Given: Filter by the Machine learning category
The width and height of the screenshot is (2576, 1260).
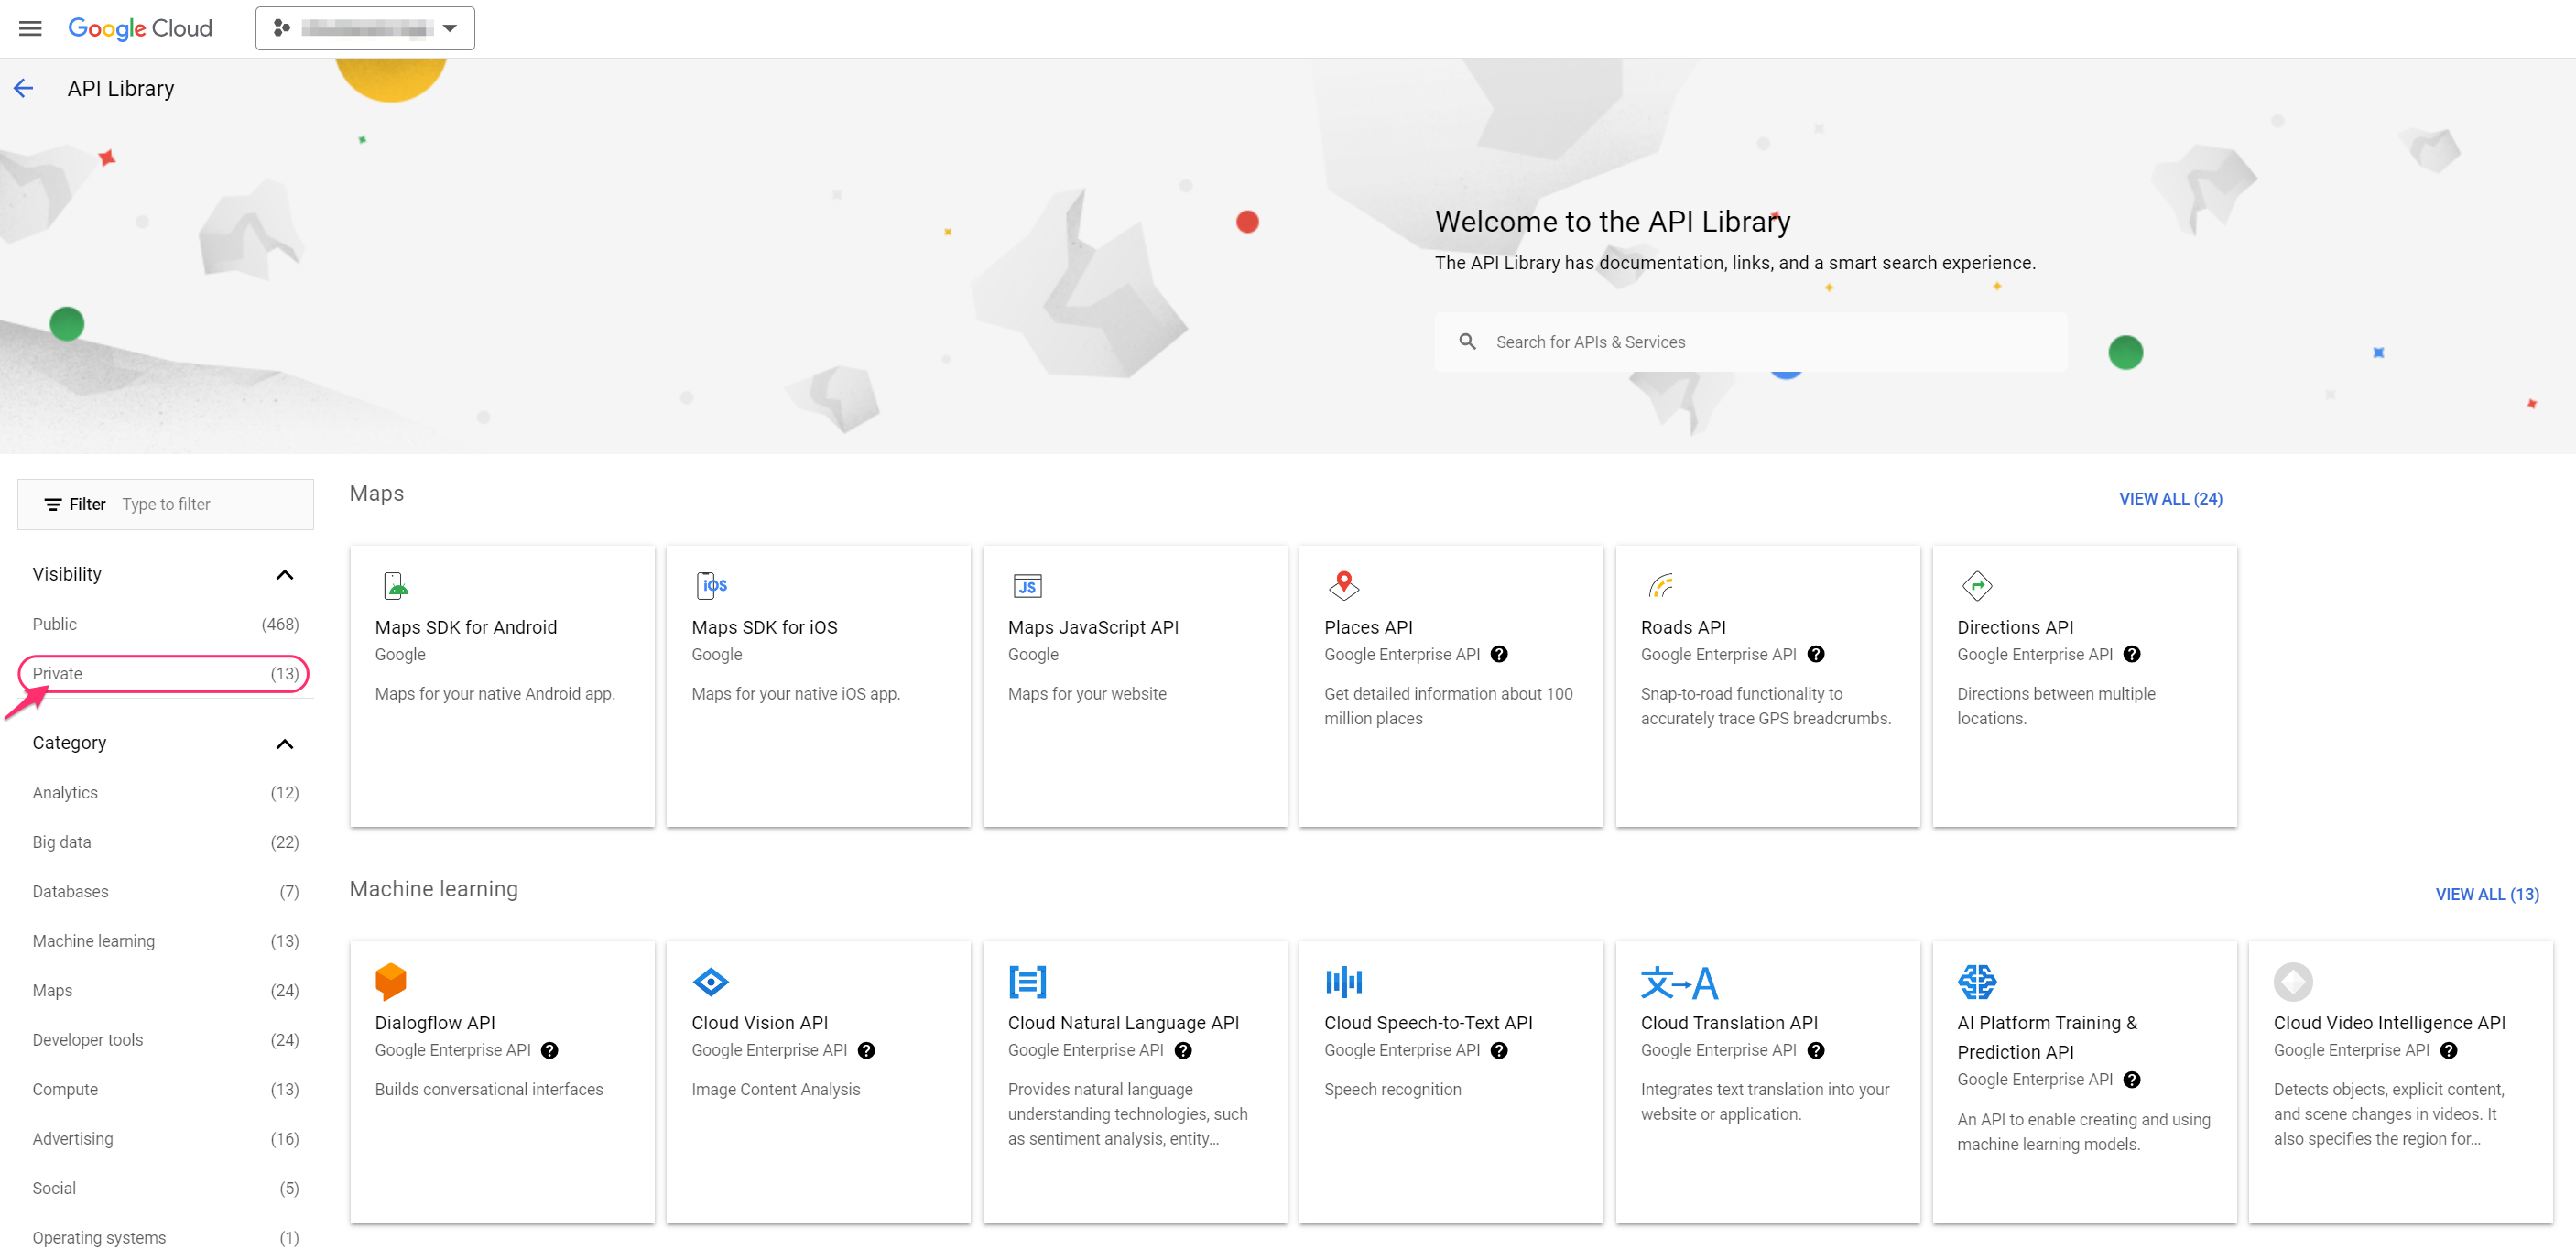Looking at the screenshot, I should pyautogui.click(x=94, y=940).
